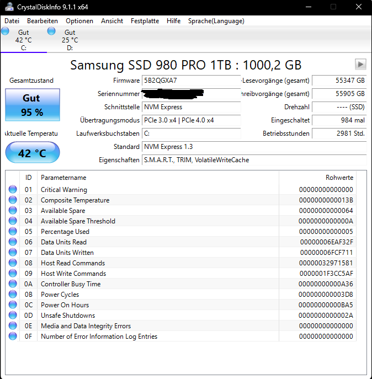Click status orb of Power Cycles row
This screenshot has height=379, width=372.
pyautogui.click(x=13, y=294)
